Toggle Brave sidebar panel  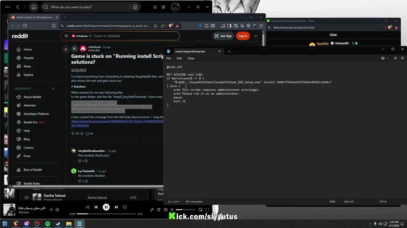(x=229, y=26)
